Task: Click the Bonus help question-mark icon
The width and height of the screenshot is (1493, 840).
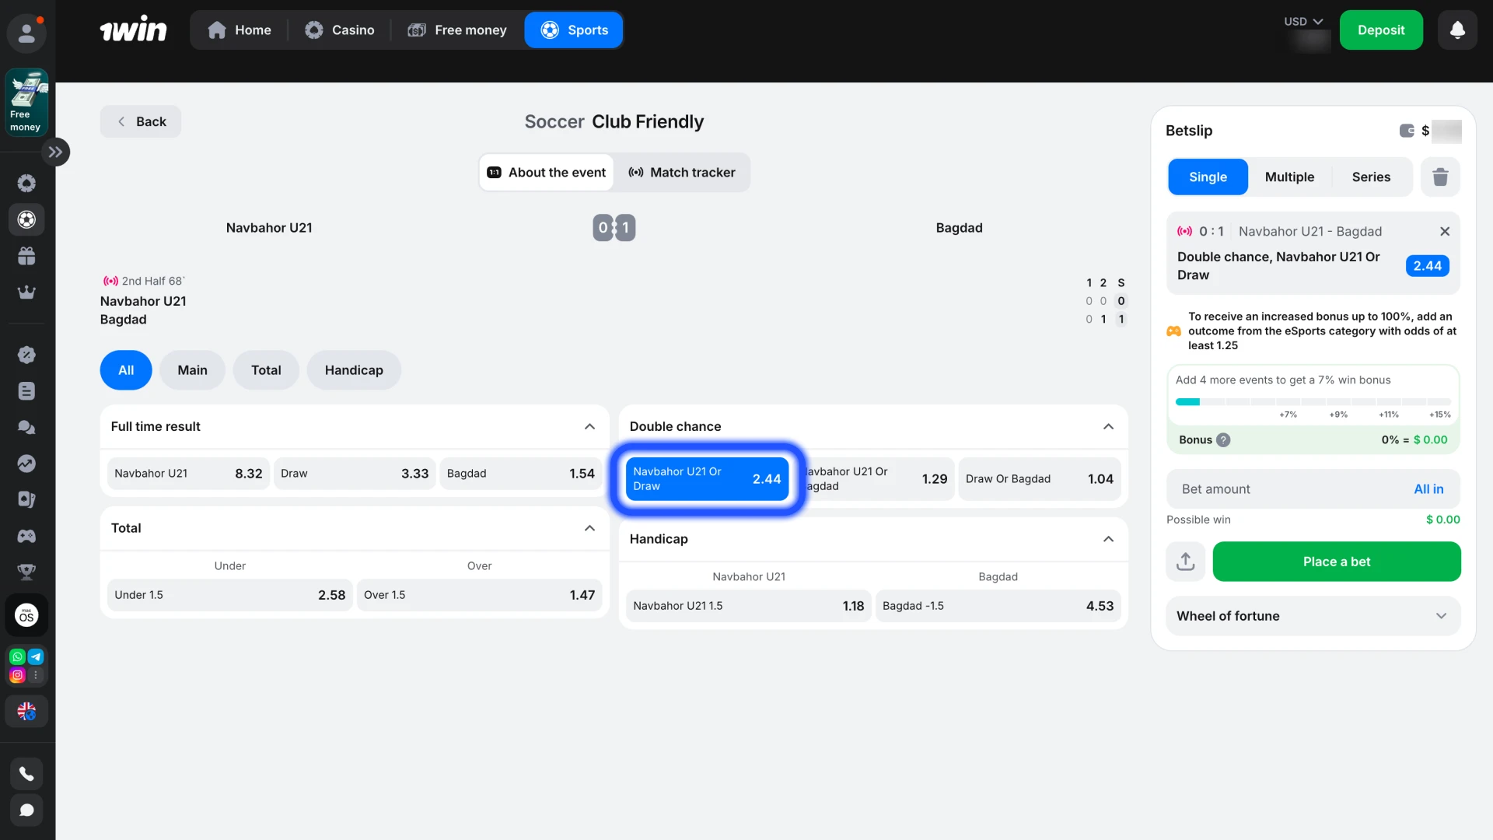Action: [x=1223, y=440]
